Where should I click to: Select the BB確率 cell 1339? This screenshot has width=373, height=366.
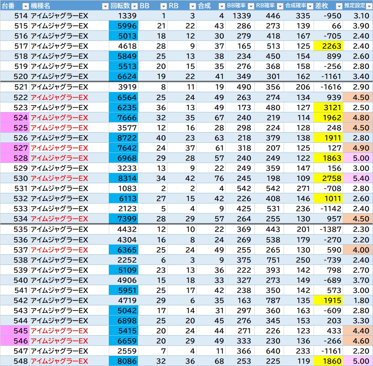click(x=240, y=16)
